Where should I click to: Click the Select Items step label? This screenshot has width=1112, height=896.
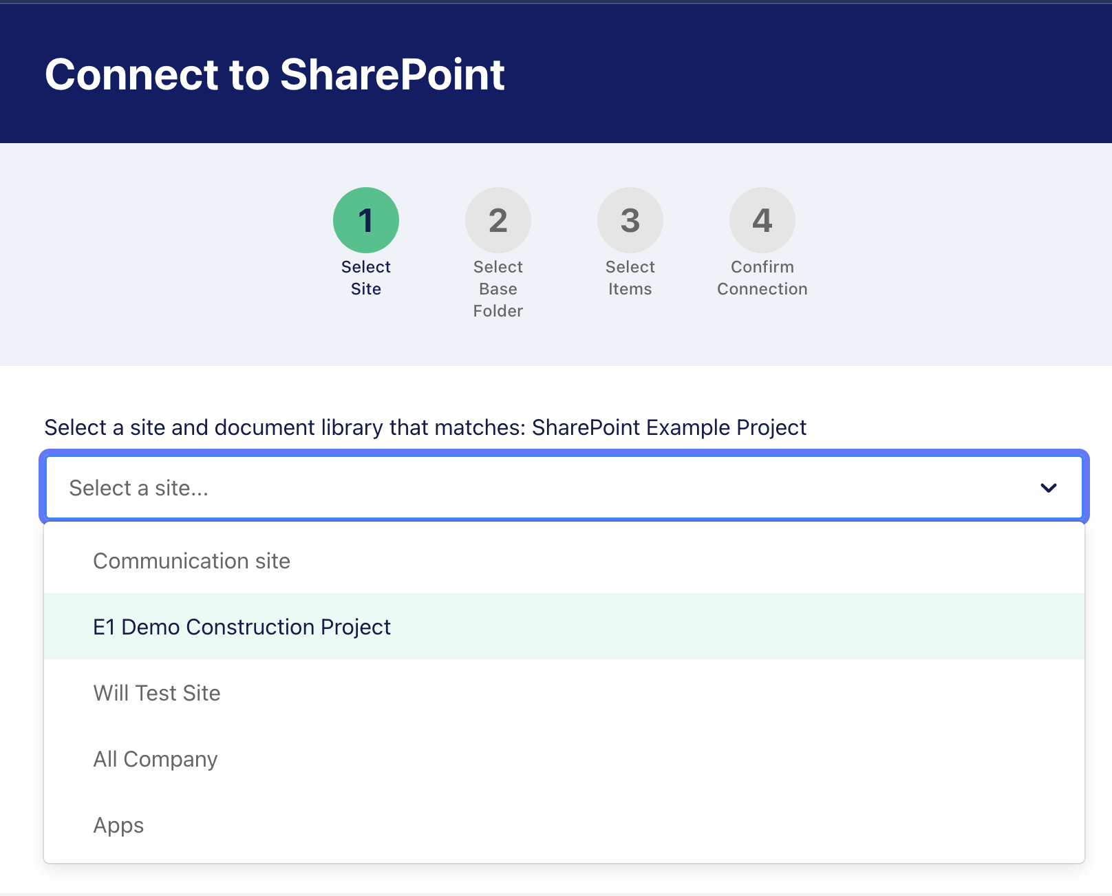point(630,278)
